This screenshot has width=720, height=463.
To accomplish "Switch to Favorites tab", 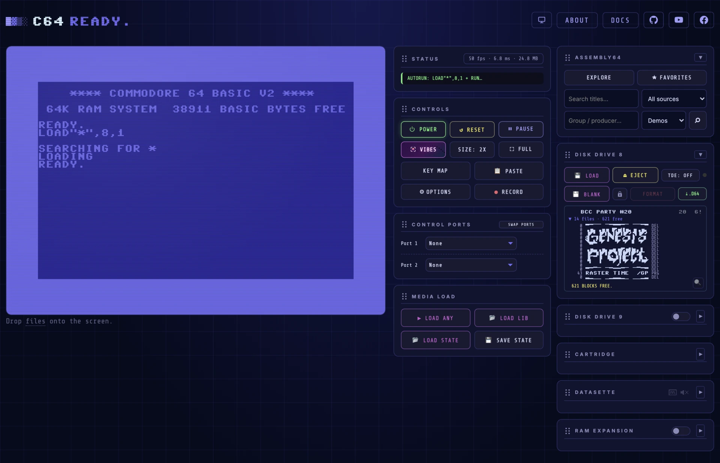I will (x=672, y=78).
